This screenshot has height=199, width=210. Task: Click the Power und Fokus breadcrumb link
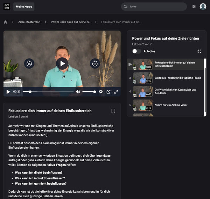pos(71,22)
